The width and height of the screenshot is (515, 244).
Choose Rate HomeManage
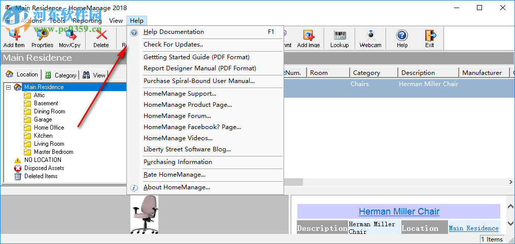[x=205, y=175]
